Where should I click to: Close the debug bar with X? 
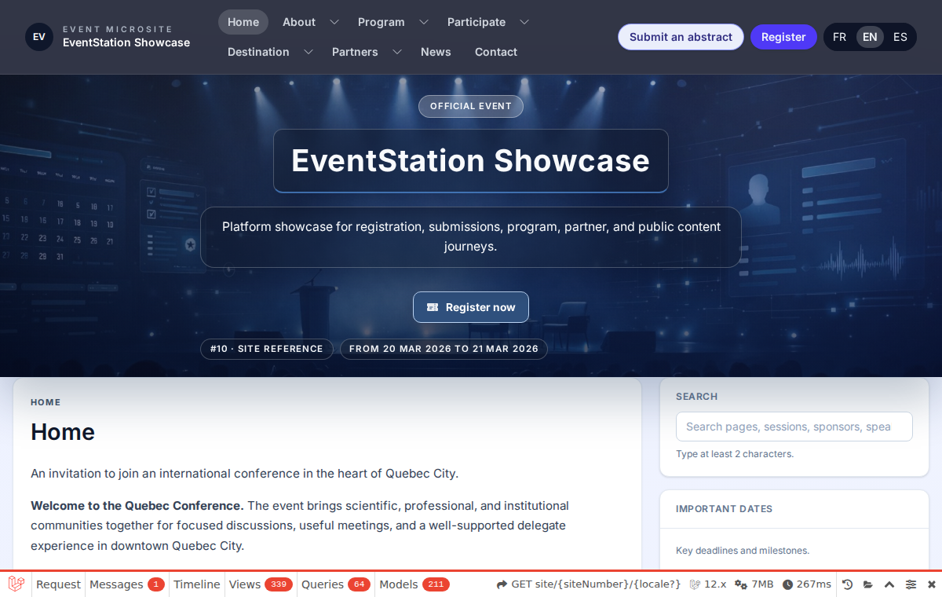click(x=932, y=584)
